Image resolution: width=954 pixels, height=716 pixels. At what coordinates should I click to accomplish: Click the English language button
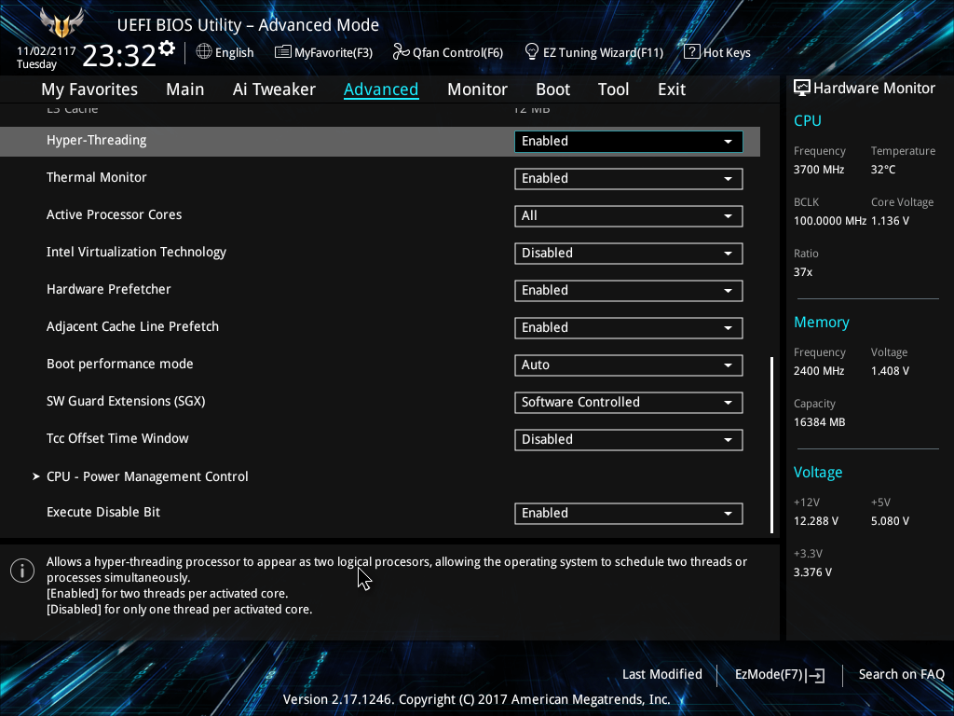tap(234, 52)
